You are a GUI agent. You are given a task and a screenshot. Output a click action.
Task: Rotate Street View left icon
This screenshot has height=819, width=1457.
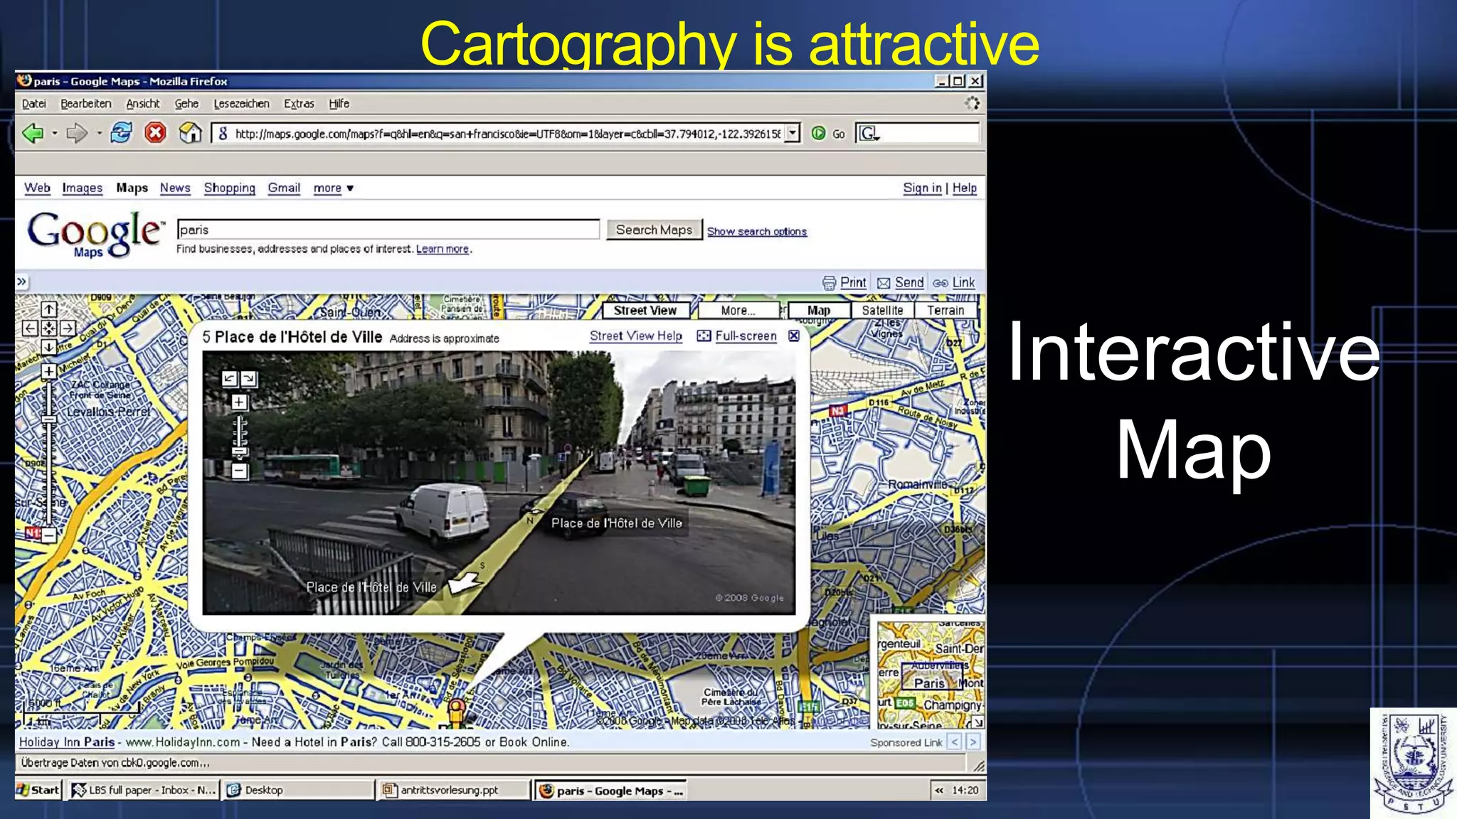pyautogui.click(x=229, y=379)
